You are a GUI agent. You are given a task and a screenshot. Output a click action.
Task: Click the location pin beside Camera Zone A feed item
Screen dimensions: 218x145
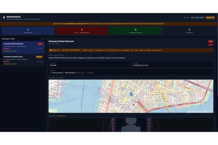[4, 46]
